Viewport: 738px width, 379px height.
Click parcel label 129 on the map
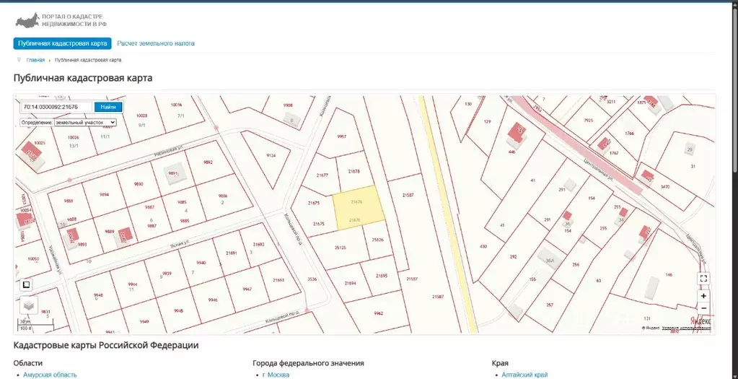[487, 121]
